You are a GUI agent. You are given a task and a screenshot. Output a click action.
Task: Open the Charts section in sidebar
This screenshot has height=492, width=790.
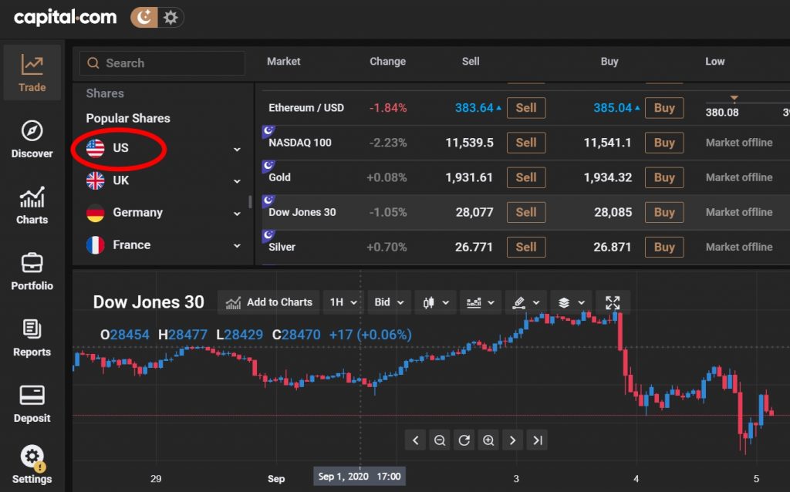32,205
